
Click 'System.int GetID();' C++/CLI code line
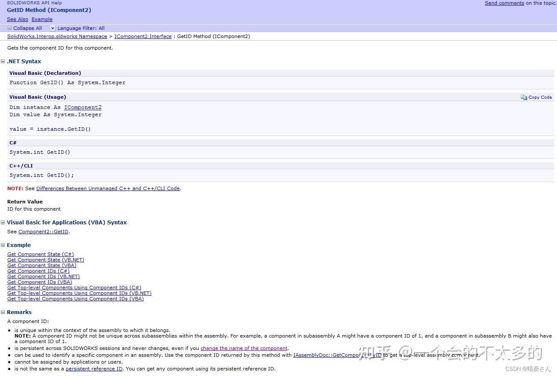click(x=42, y=175)
